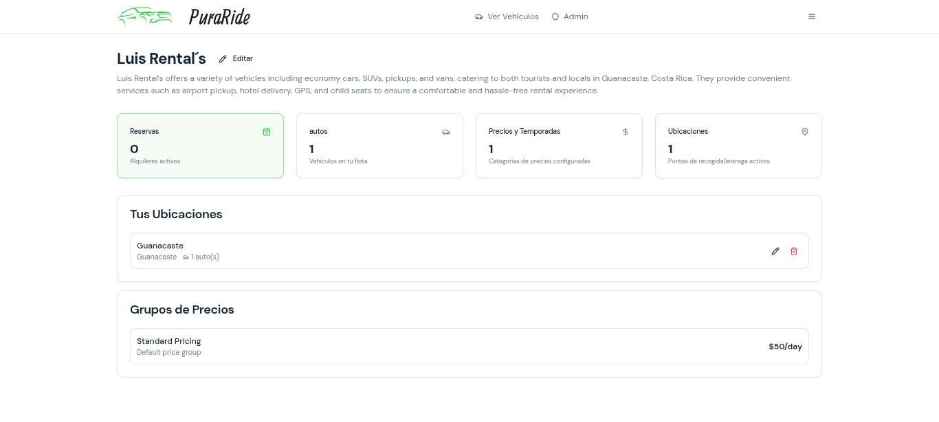Viewport: 939px width, 422px height.
Task: Click the map pin icon on Ubicaciones card
Action: [x=805, y=132]
